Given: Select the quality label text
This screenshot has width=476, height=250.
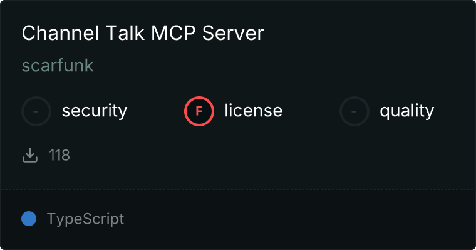Looking at the screenshot, I should pos(407,111).
